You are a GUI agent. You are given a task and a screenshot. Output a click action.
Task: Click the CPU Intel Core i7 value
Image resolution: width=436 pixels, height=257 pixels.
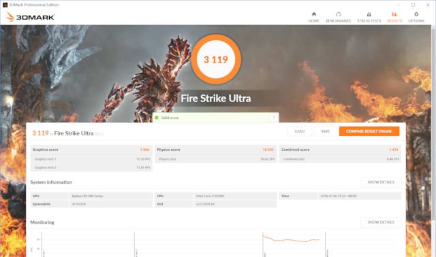(235, 196)
